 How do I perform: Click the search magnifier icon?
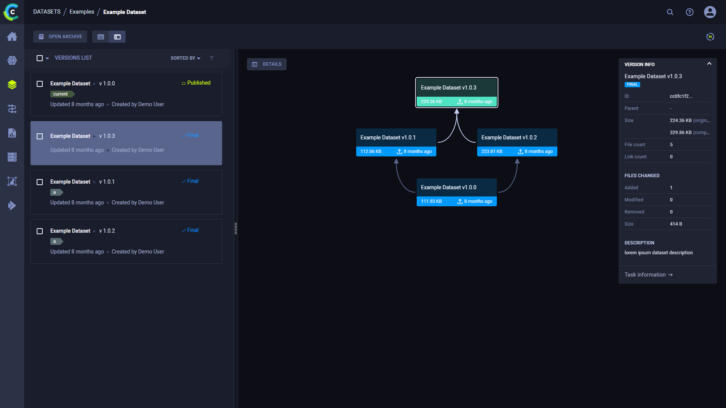click(x=670, y=12)
